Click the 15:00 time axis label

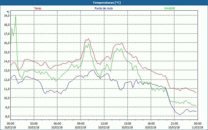pos(127,124)
